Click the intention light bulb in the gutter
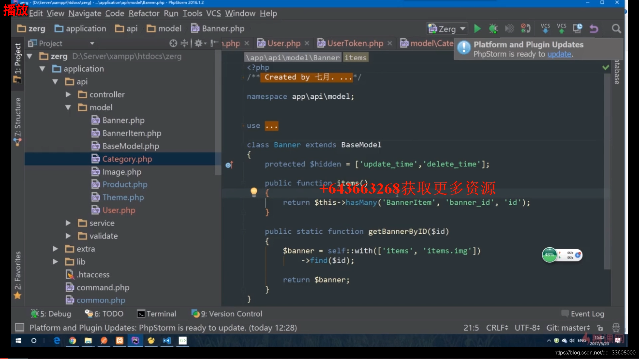The height and width of the screenshot is (359, 639). pos(254,192)
